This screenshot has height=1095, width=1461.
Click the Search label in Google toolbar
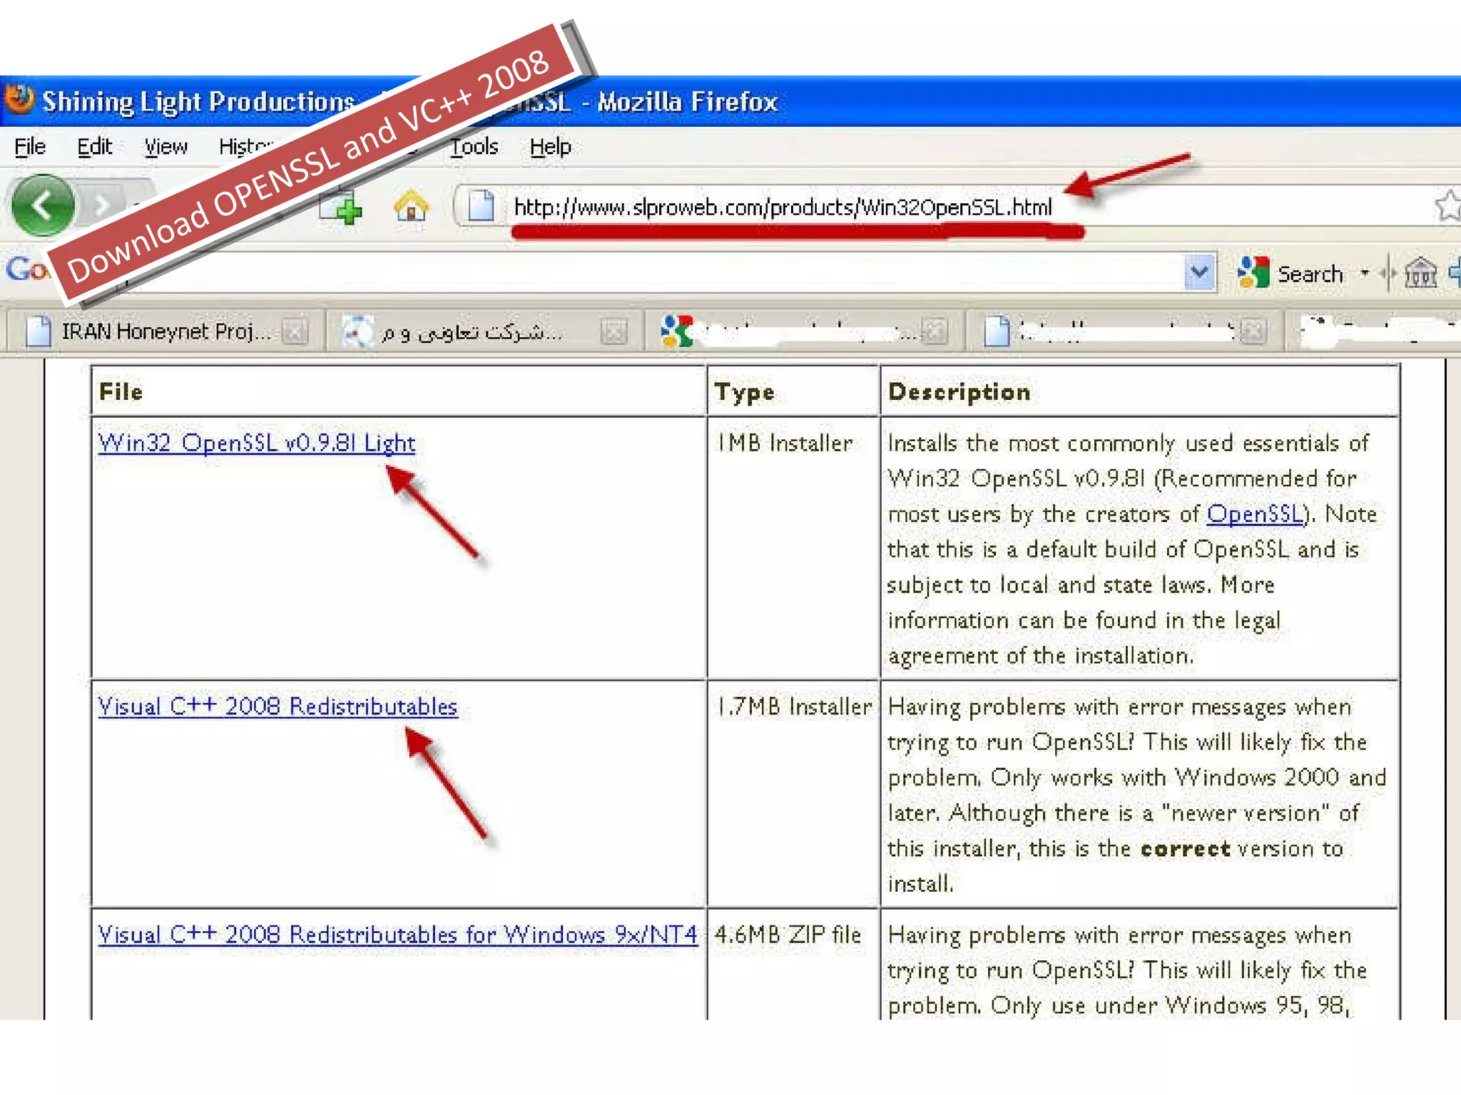pyautogui.click(x=1310, y=274)
